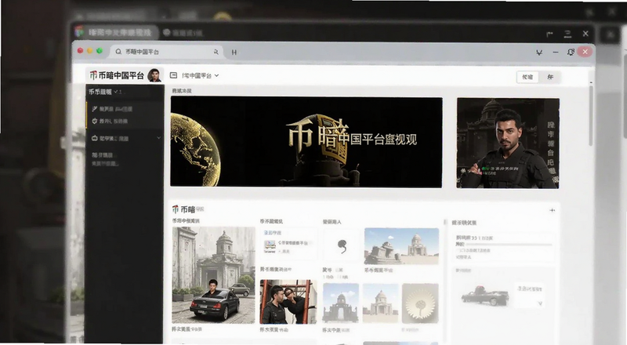
Task: Select the first tab in the dark window behind
Action: (x=114, y=32)
